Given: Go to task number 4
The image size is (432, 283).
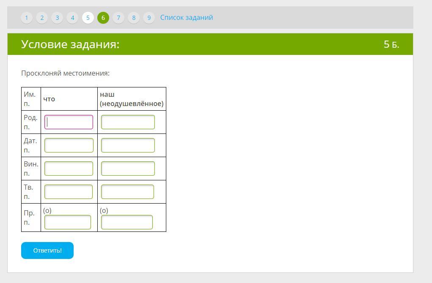Looking at the screenshot, I should tap(72, 18).
